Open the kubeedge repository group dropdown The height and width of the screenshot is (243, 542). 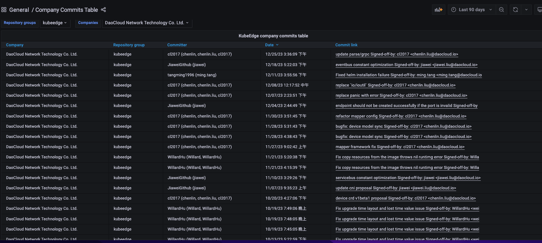coord(55,23)
